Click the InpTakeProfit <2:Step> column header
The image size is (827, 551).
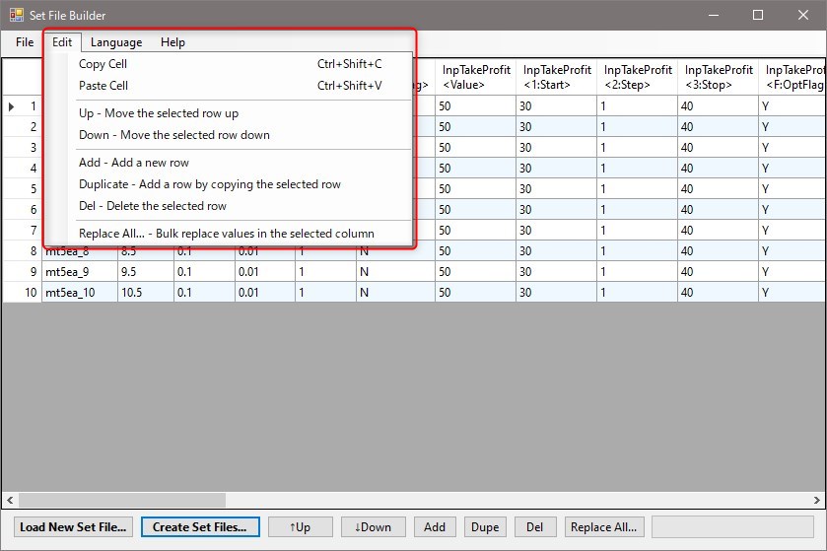pos(637,77)
